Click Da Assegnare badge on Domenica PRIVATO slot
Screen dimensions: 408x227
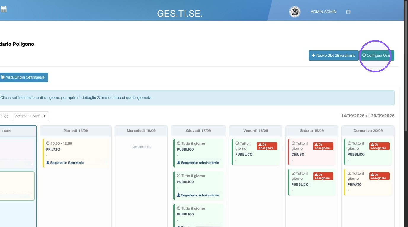[379, 176]
